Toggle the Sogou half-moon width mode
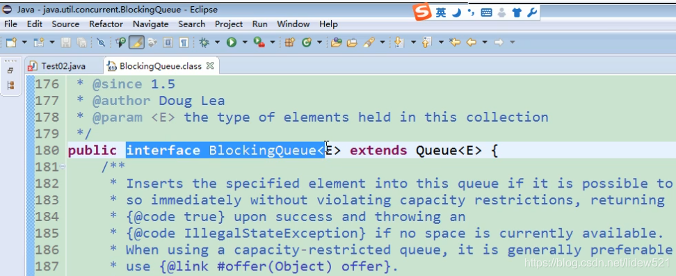The image size is (676, 276). pyautogui.click(x=456, y=13)
